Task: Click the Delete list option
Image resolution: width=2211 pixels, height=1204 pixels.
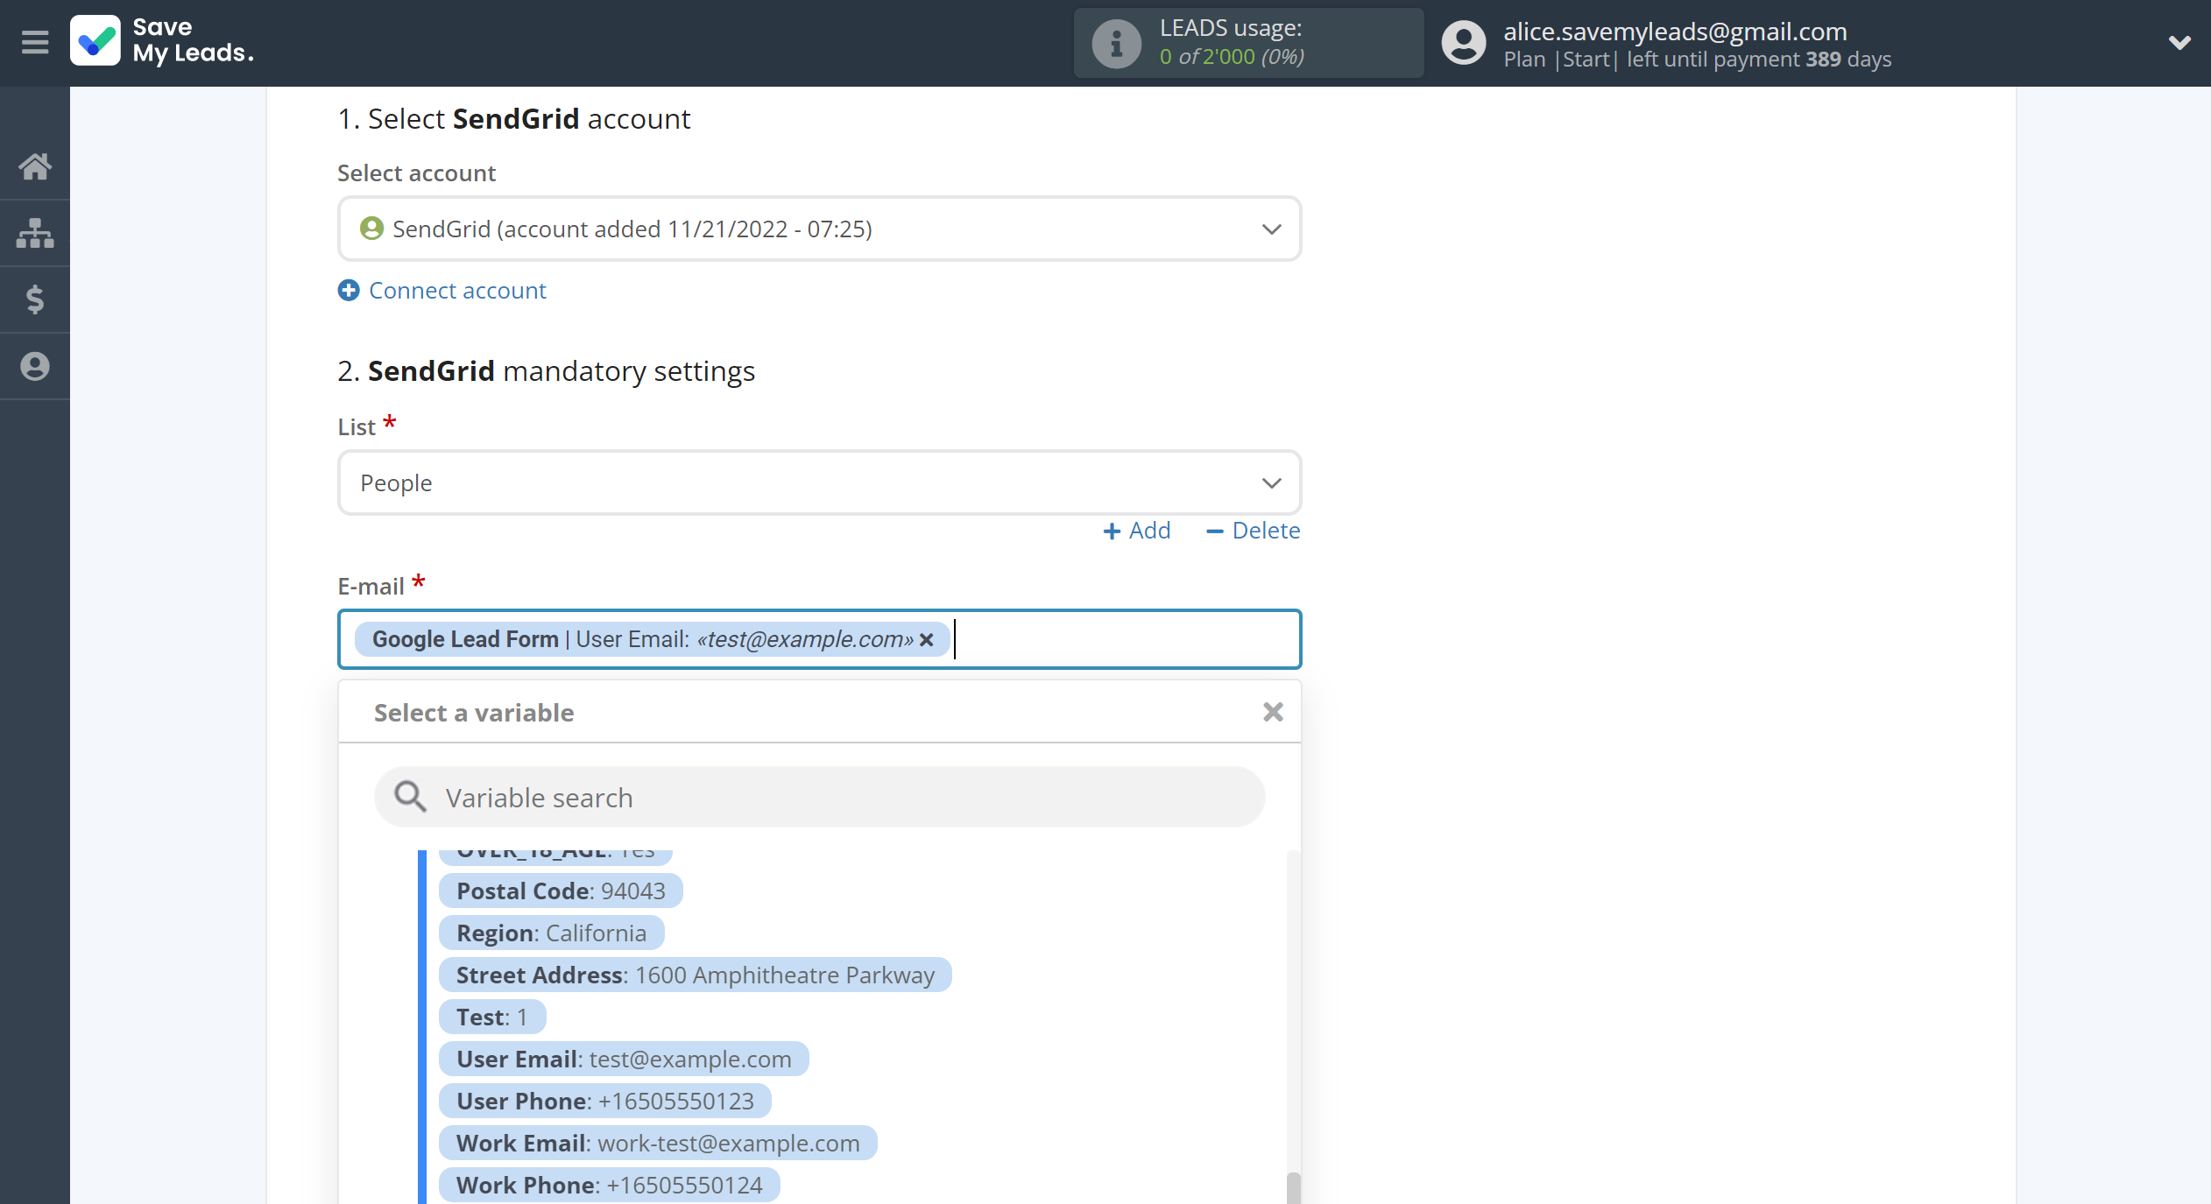Action: tap(1252, 530)
